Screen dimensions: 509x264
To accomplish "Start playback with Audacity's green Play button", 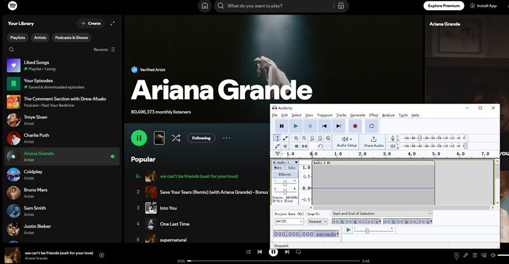I will [x=295, y=126].
